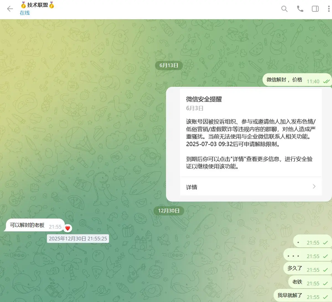Open the three-dot more options menu
Image resolution: width=332 pixels, height=302 pixels.
tap(329, 9)
